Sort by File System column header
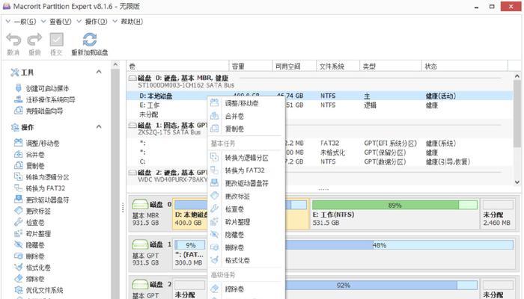Image resolution: width=524 pixels, height=299 pixels. coord(338,67)
